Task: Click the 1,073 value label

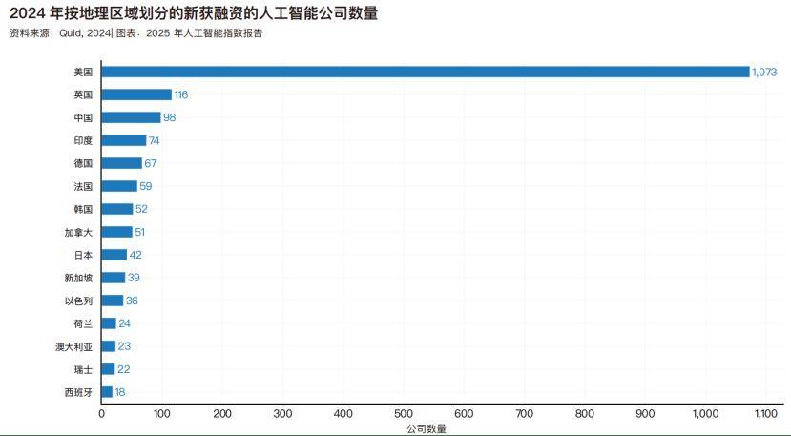Action: (x=765, y=72)
